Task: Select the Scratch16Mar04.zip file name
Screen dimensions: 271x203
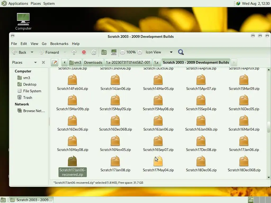Action: coord(244,129)
